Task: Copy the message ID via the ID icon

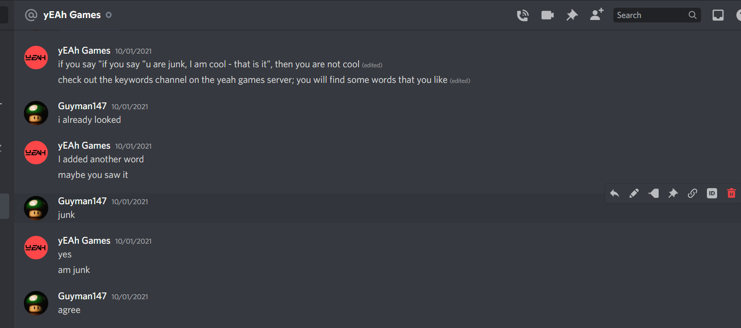Action: click(712, 193)
